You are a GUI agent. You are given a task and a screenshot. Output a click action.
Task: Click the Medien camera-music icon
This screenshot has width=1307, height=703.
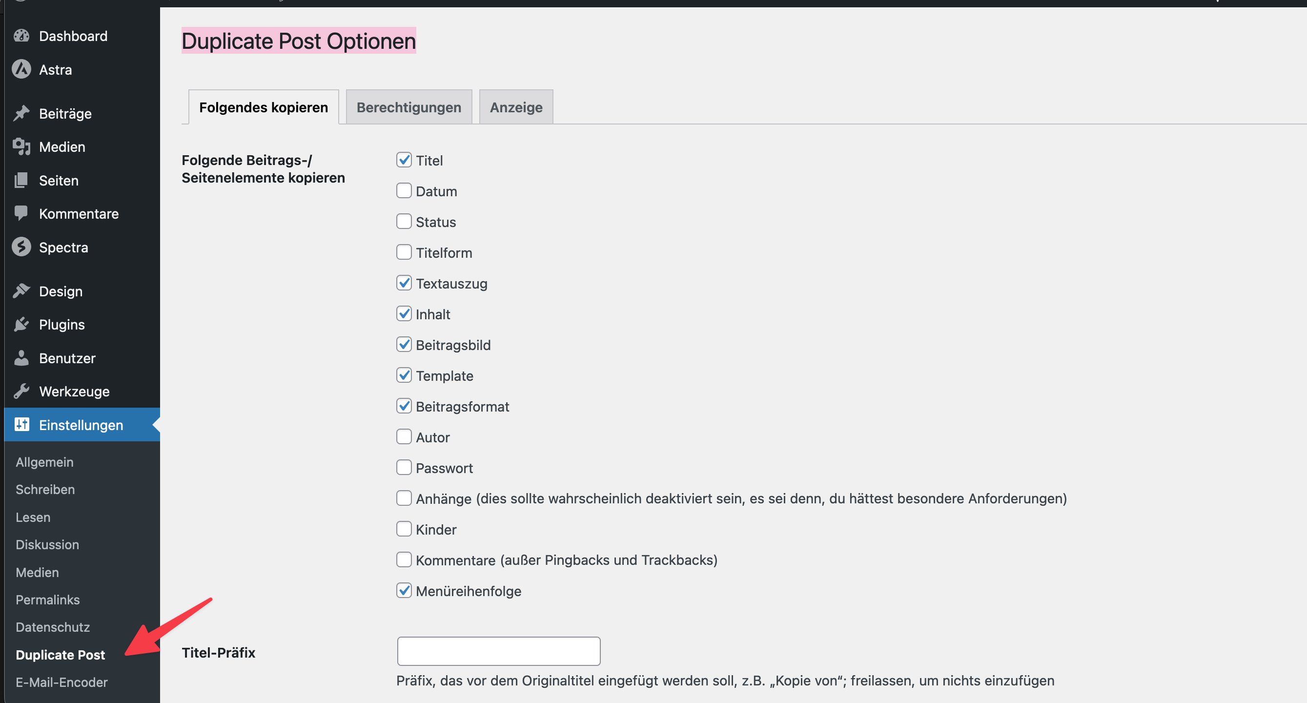(x=21, y=146)
